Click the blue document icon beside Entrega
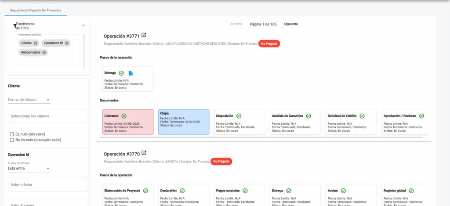The height and width of the screenshot is (206, 450). point(130,73)
